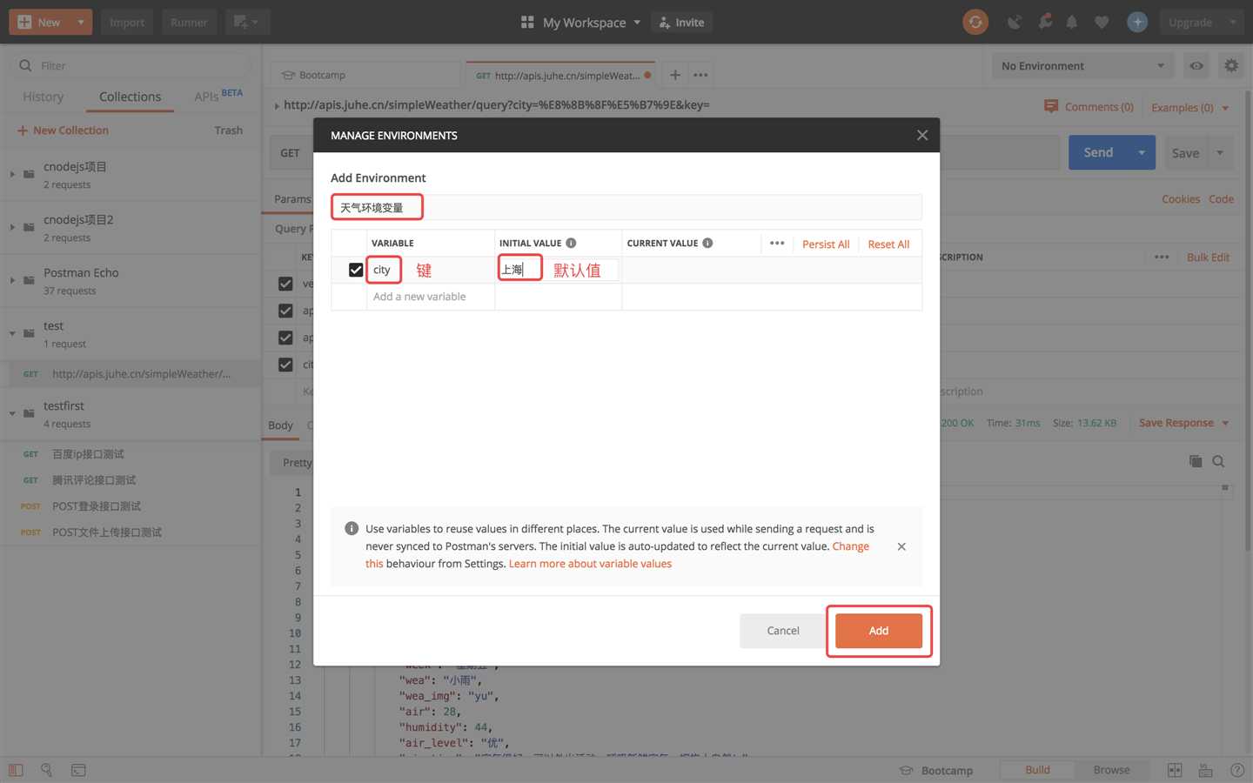This screenshot has width=1253, height=783.
Task: Toggle two-pane layout icon
Action: click(1175, 770)
